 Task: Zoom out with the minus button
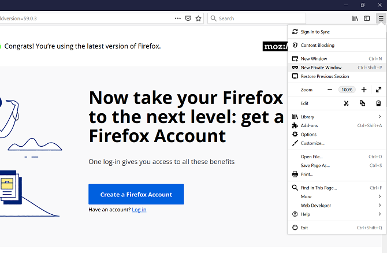(x=330, y=90)
